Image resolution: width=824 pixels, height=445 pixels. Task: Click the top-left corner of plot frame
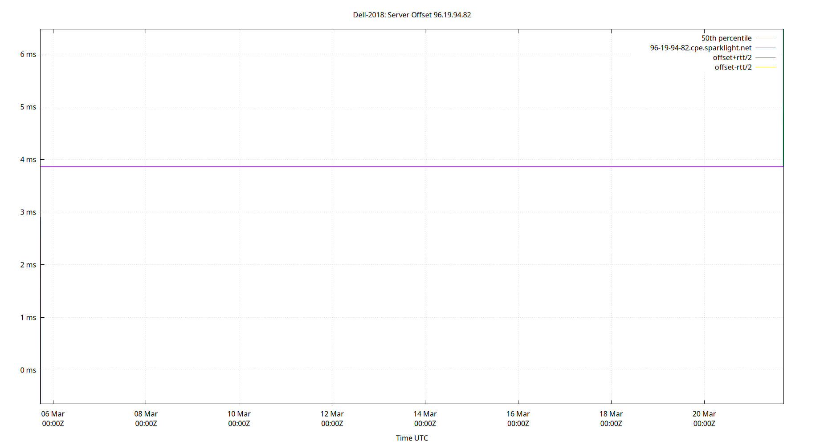point(41,29)
